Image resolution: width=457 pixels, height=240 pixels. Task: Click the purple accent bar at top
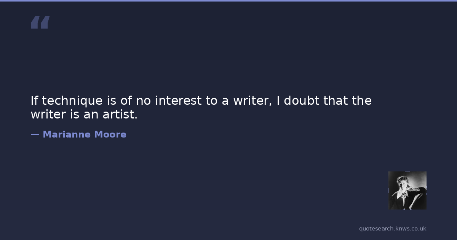[x=228, y=1]
